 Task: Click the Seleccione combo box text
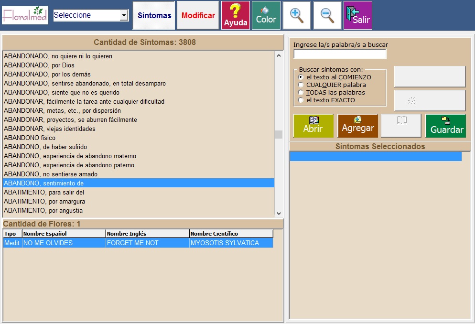pos(86,15)
